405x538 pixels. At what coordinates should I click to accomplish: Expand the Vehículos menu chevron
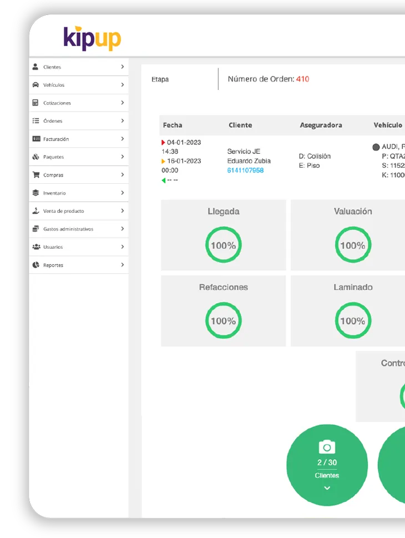123,84
